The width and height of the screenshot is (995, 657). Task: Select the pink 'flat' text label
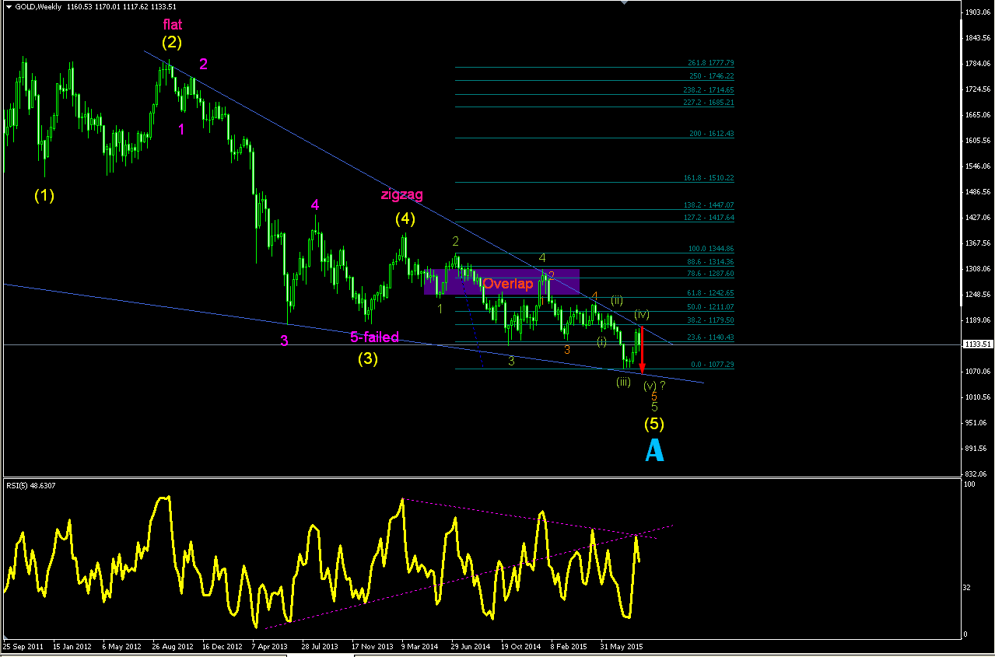tap(173, 25)
